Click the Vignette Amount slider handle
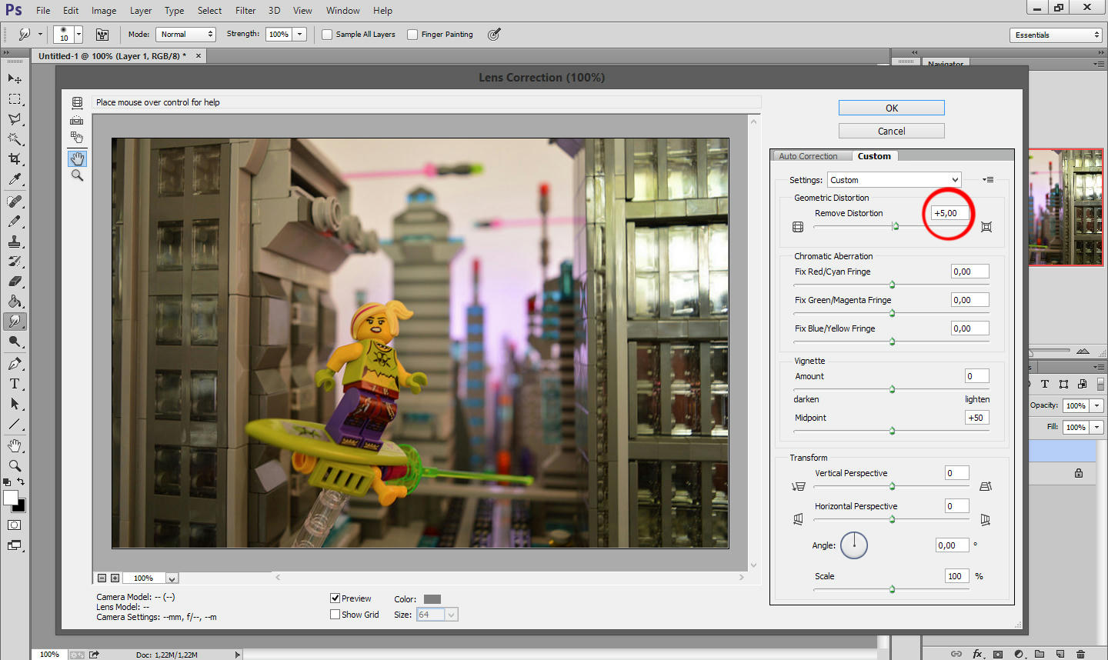The width and height of the screenshot is (1108, 660). [x=893, y=389]
